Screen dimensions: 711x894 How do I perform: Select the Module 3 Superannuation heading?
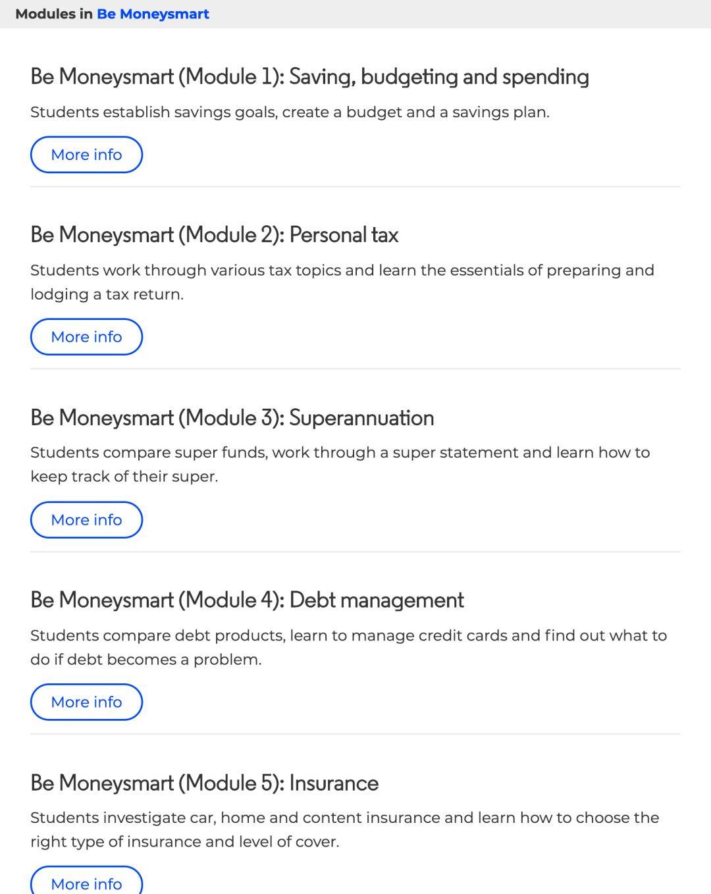click(x=232, y=418)
